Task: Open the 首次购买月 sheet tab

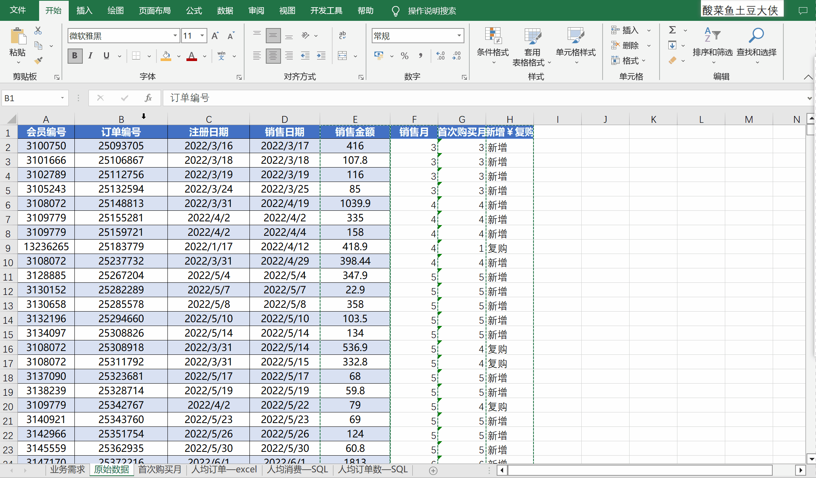Action: point(160,469)
